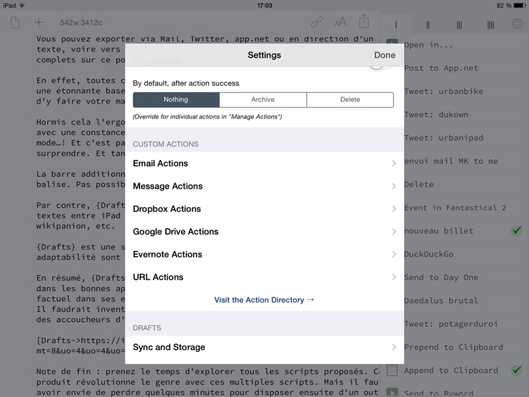Select Archive as default after action
This screenshot has width=529, height=397.
pyautogui.click(x=263, y=100)
